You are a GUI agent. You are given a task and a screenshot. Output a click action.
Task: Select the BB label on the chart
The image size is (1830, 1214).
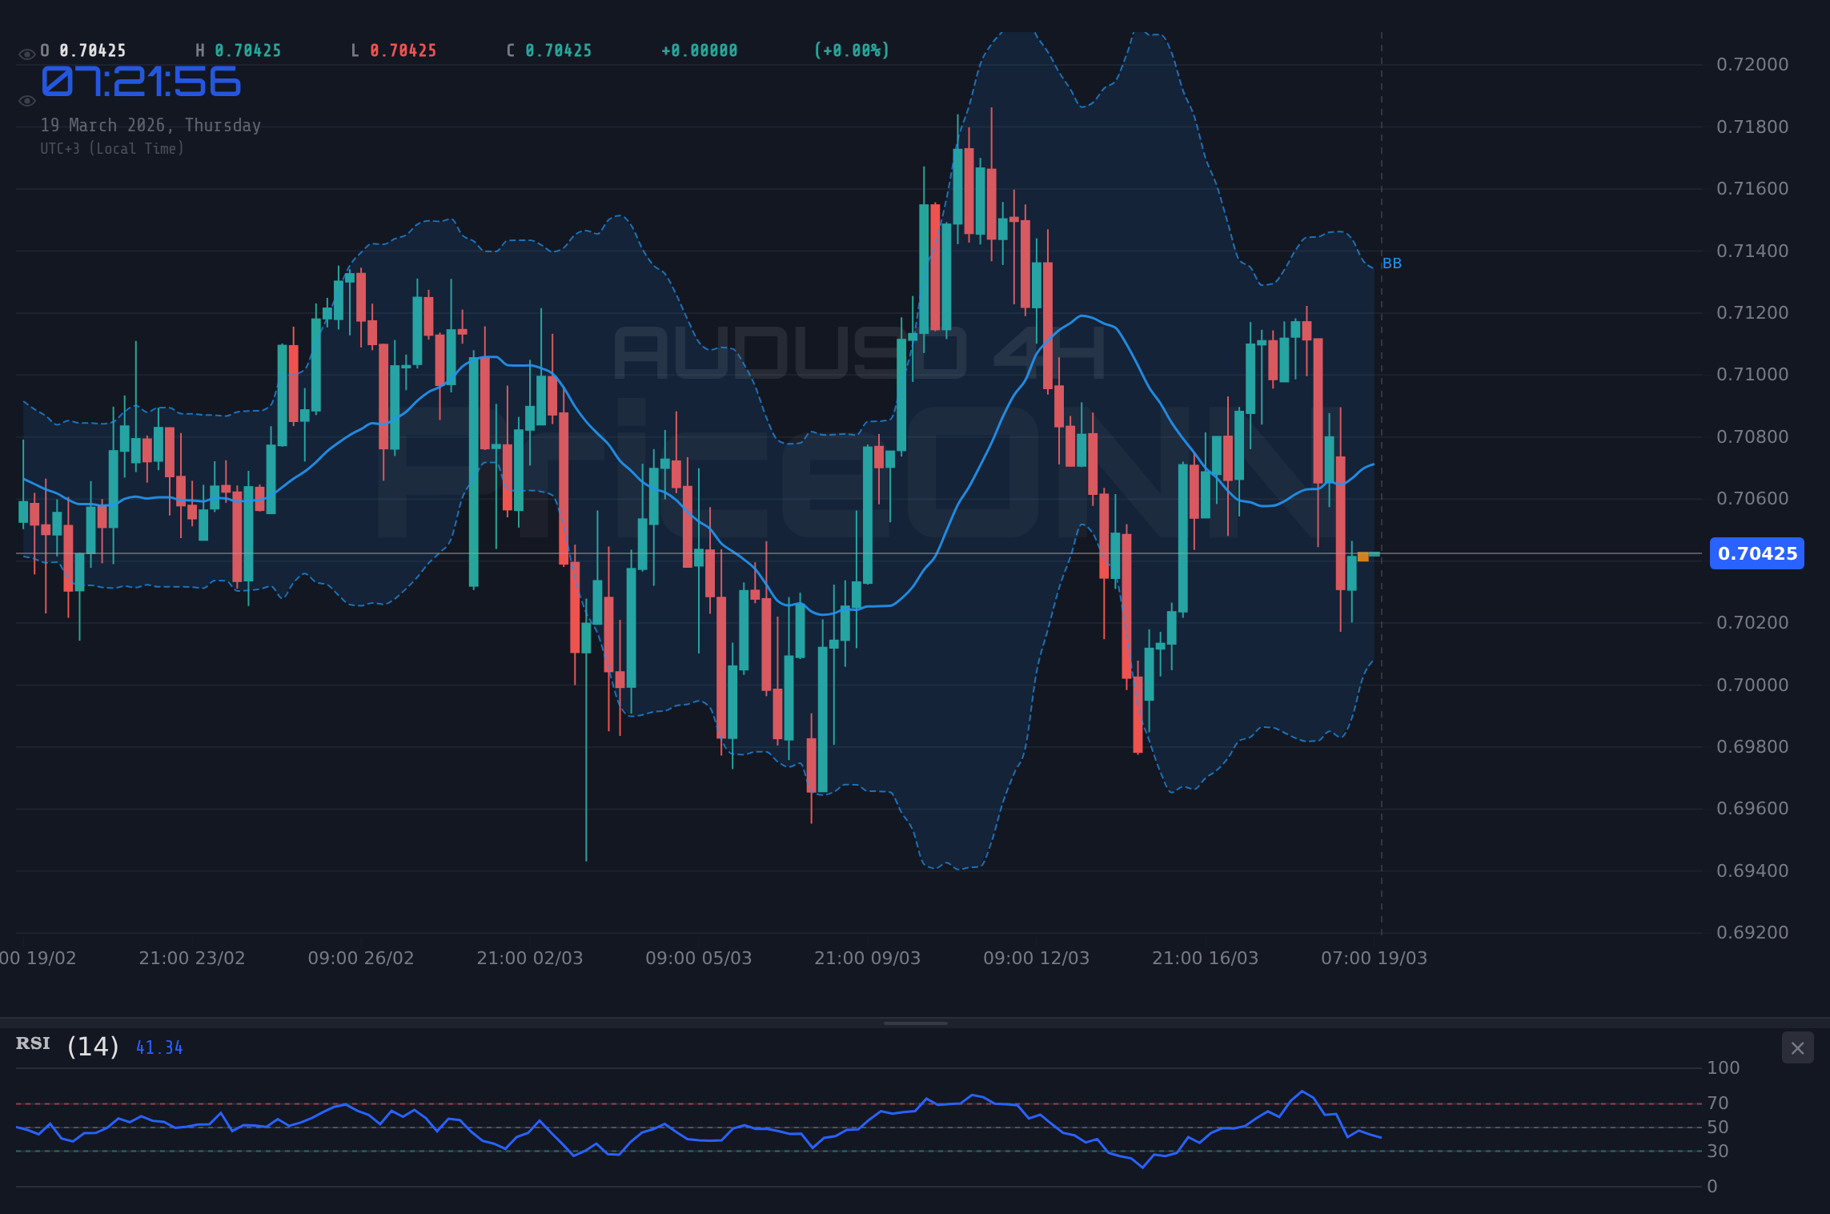click(1392, 263)
